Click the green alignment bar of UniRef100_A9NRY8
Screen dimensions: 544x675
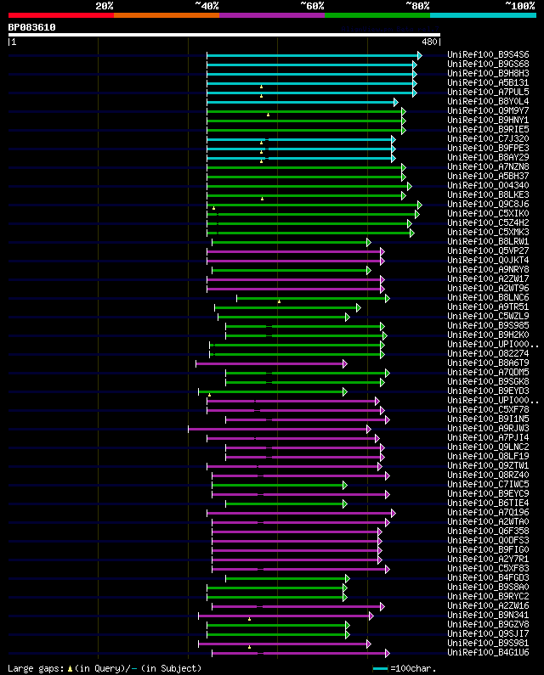click(292, 270)
